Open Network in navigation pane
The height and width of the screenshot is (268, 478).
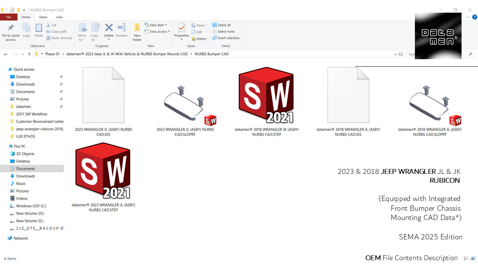pyautogui.click(x=21, y=238)
